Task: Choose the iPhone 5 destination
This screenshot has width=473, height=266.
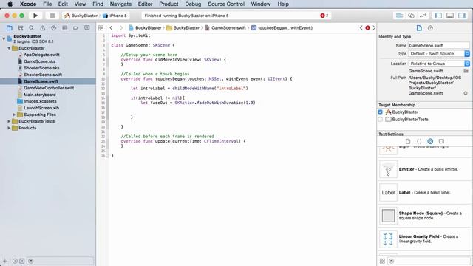Action: [x=115, y=16]
